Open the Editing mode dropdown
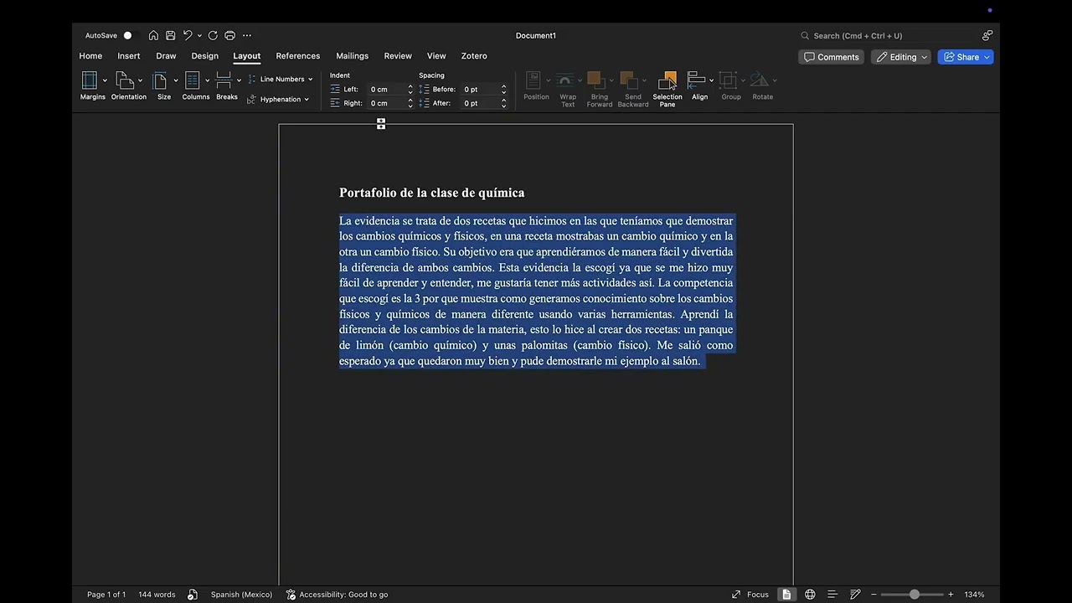 click(x=901, y=57)
